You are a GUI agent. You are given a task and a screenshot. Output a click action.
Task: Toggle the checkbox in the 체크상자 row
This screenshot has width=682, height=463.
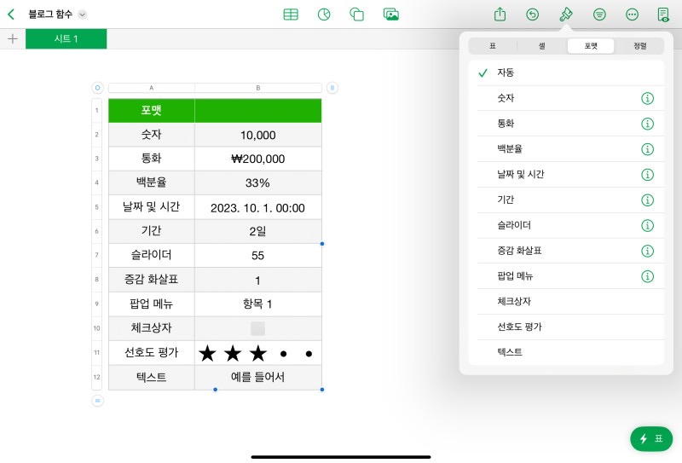[258, 328]
